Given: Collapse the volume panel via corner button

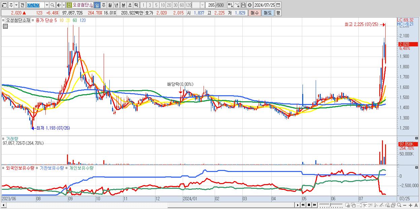Looking at the screenshot, I should pyautogui.click(x=417, y=138).
